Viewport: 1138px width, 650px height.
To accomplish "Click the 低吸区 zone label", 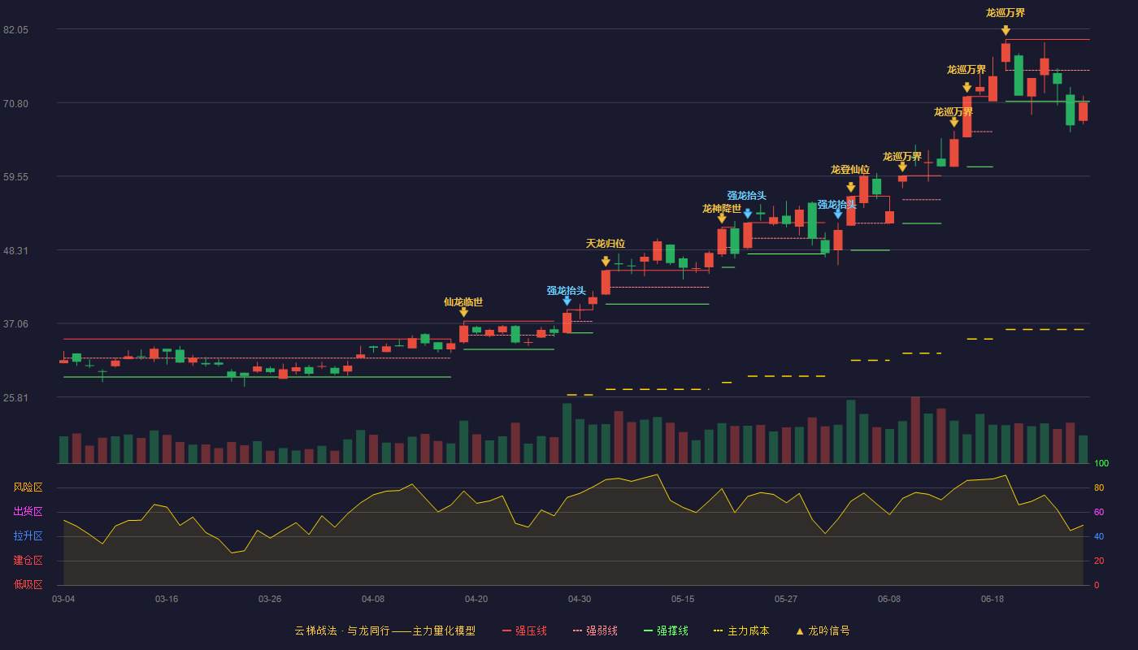I will pos(28,585).
